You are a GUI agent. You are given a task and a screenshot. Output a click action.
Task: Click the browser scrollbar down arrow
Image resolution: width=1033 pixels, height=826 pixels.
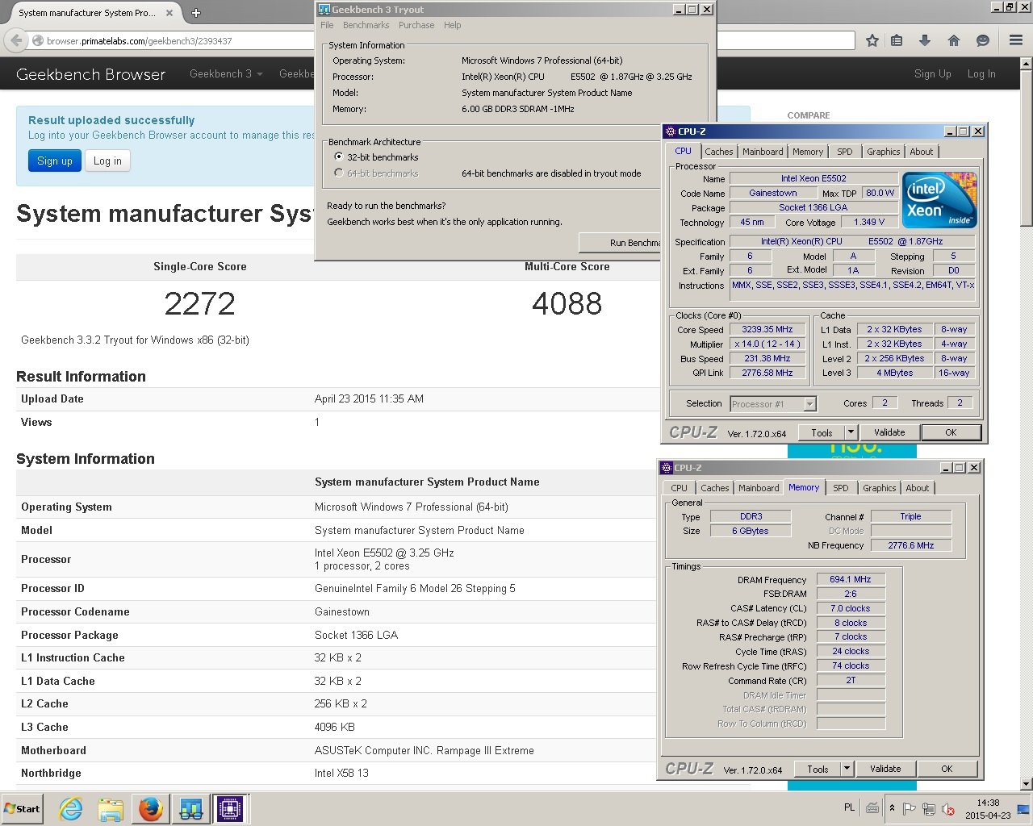[1026, 783]
